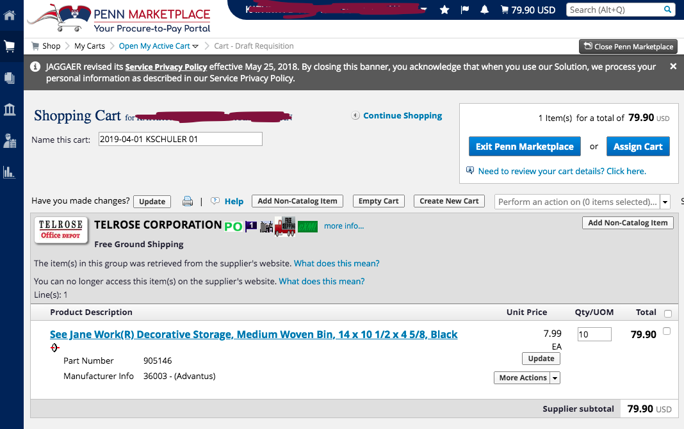Image resolution: width=684 pixels, height=429 pixels.
Task: Click the item symbol under product name
Action: (x=54, y=348)
